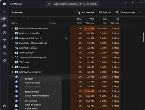145x110 pixels.
Task: Click the Efficiency mode toolbar button
Action: pos(125,12)
